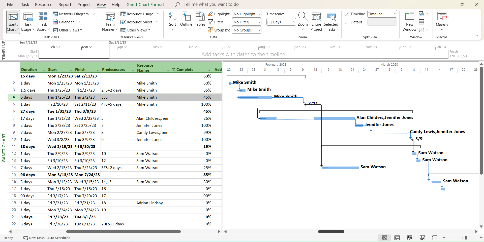Open the Team Planner view
Viewport: 484px width, 242px height.
110,22
